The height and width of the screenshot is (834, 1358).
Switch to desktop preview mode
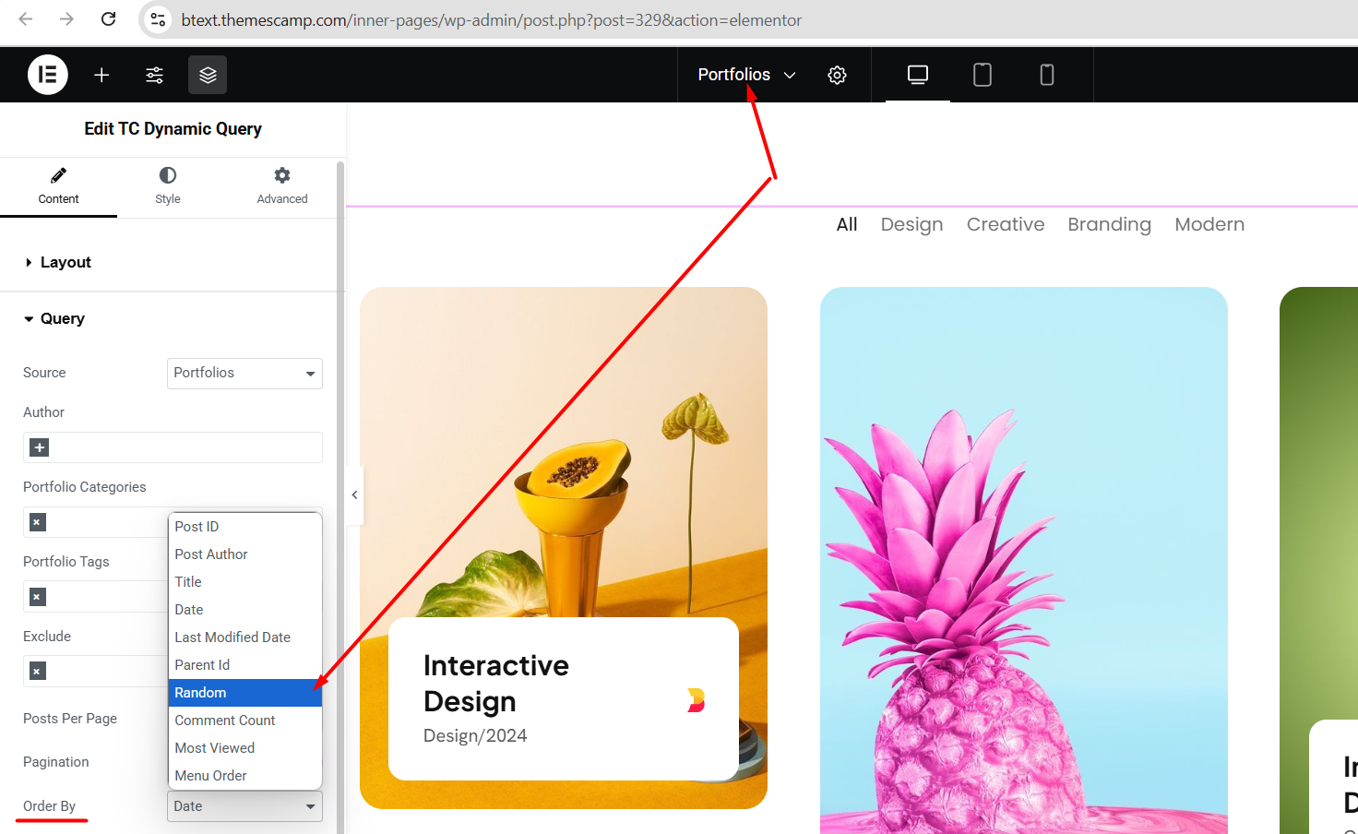[x=918, y=75]
